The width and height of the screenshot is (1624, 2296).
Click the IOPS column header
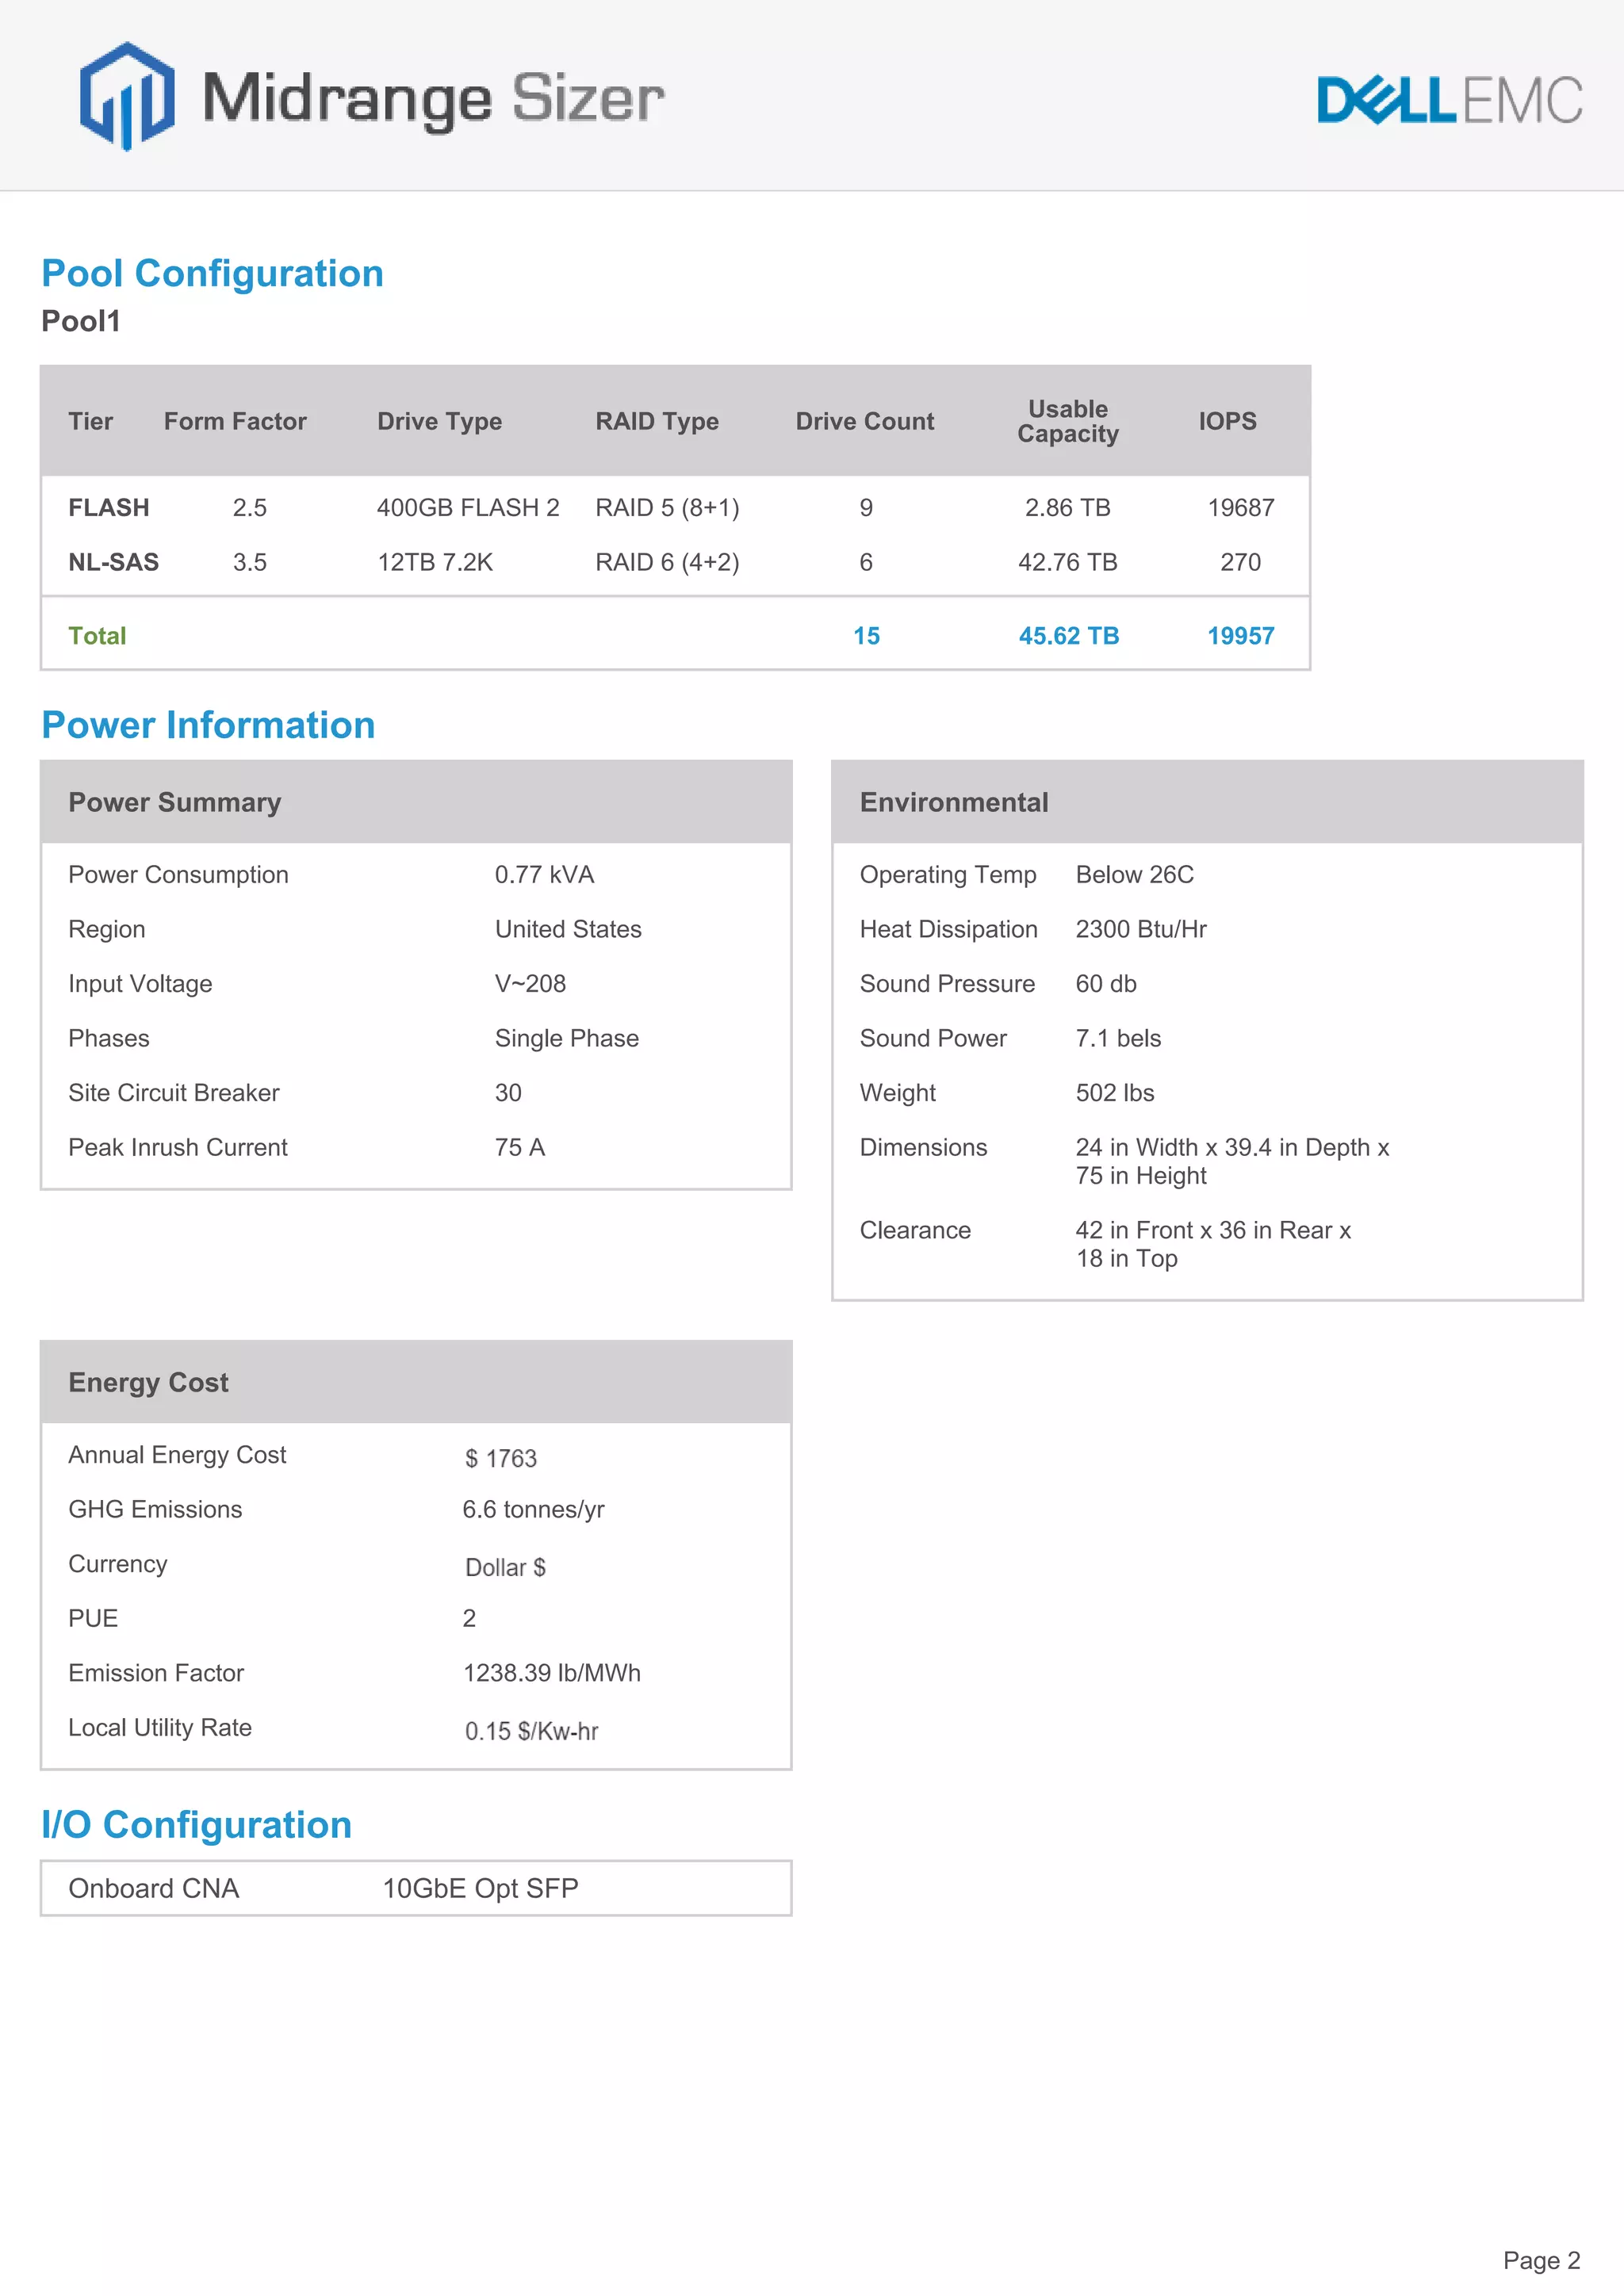coord(1227,421)
